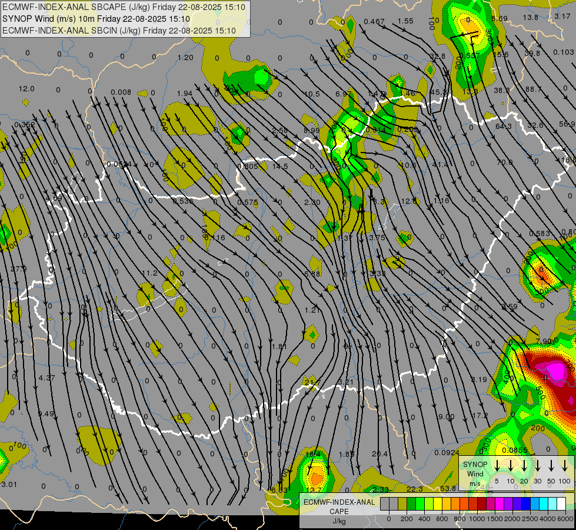The height and width of the screenshot is (530, 576).
Task: Click the grid value '14.5'
Action: (280, 166)
